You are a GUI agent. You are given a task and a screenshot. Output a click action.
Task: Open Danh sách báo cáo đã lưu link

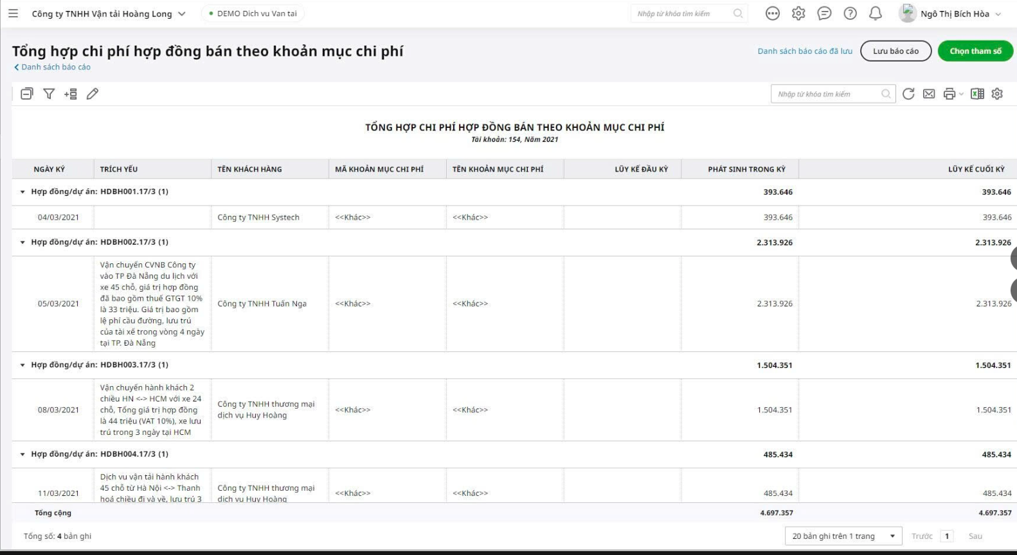coord(805,51)
